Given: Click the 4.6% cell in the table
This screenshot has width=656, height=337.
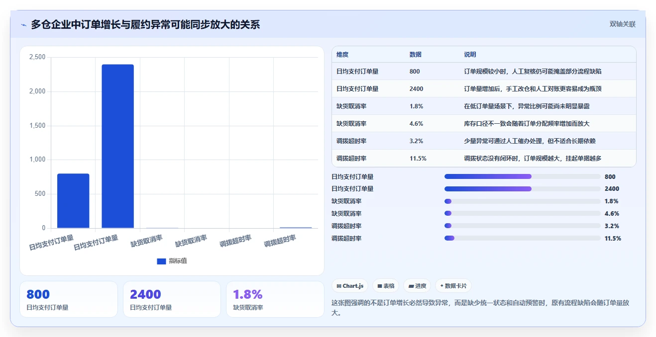Looking at the screenshot, I should (x=417, y=124).
